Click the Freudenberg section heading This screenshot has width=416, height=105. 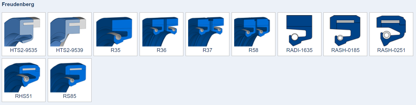[x=18, y=4]
